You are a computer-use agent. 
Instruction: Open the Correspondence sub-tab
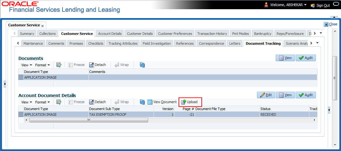click(x=211, y=43)
